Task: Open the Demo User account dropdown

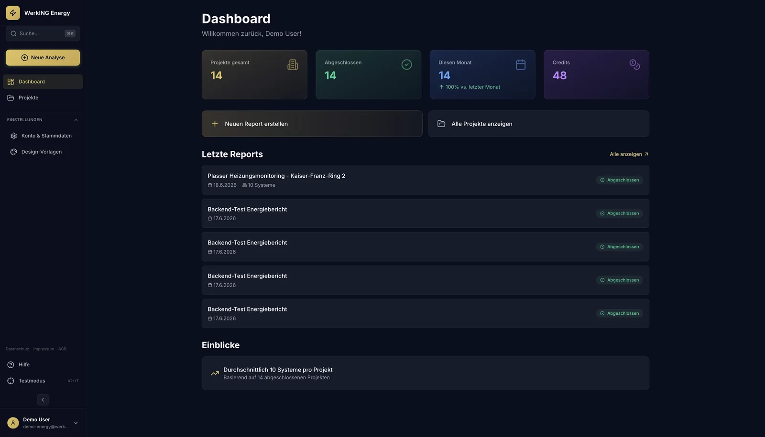Action: click(x=76, y=423)
